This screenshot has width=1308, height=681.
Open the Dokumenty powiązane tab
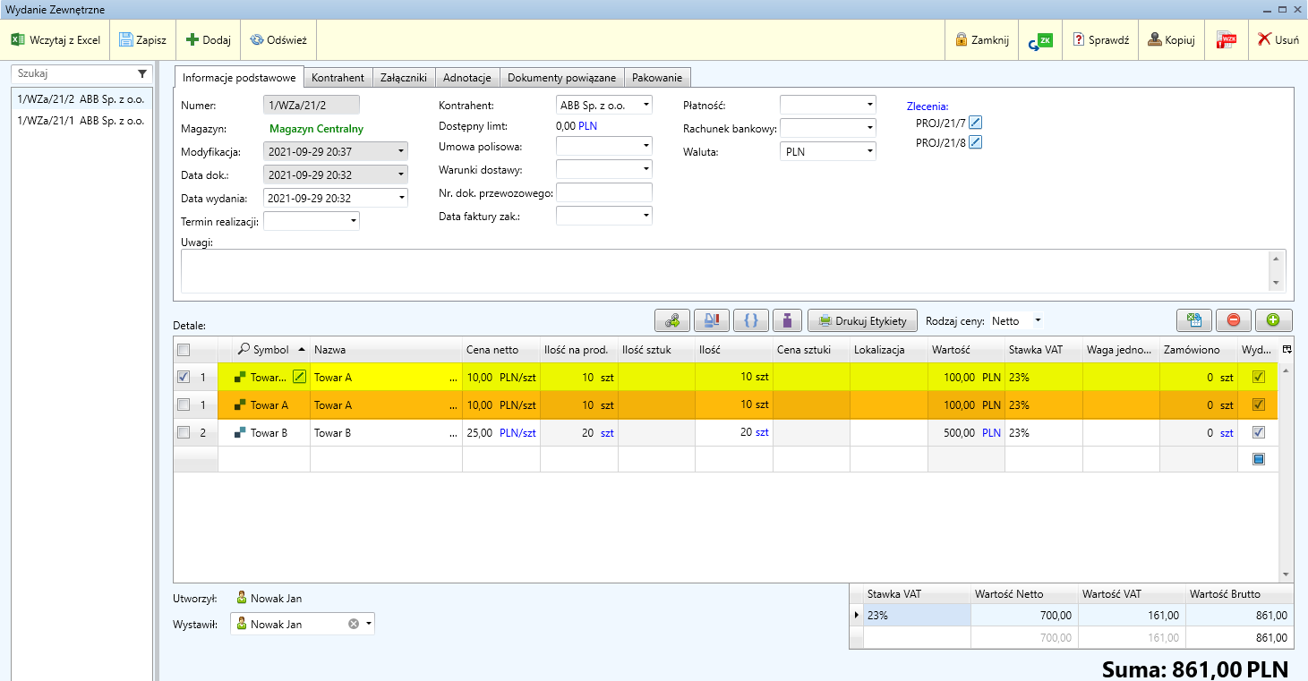(561, 78)
